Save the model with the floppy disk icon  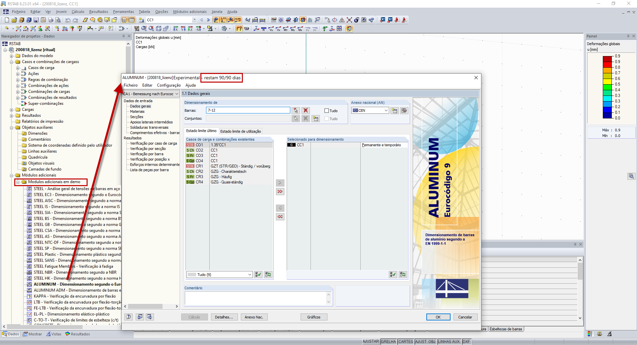(x=36, y=20)
